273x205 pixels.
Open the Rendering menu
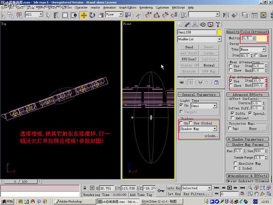click(146, 8)
